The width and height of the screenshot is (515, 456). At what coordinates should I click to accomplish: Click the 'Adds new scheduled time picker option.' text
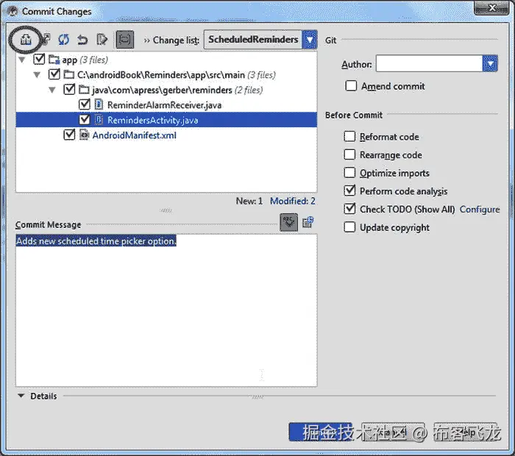[x=96, y=241]
